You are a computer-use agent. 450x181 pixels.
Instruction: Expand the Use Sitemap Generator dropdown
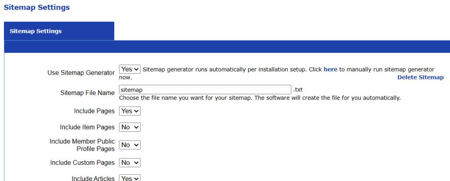130,69
